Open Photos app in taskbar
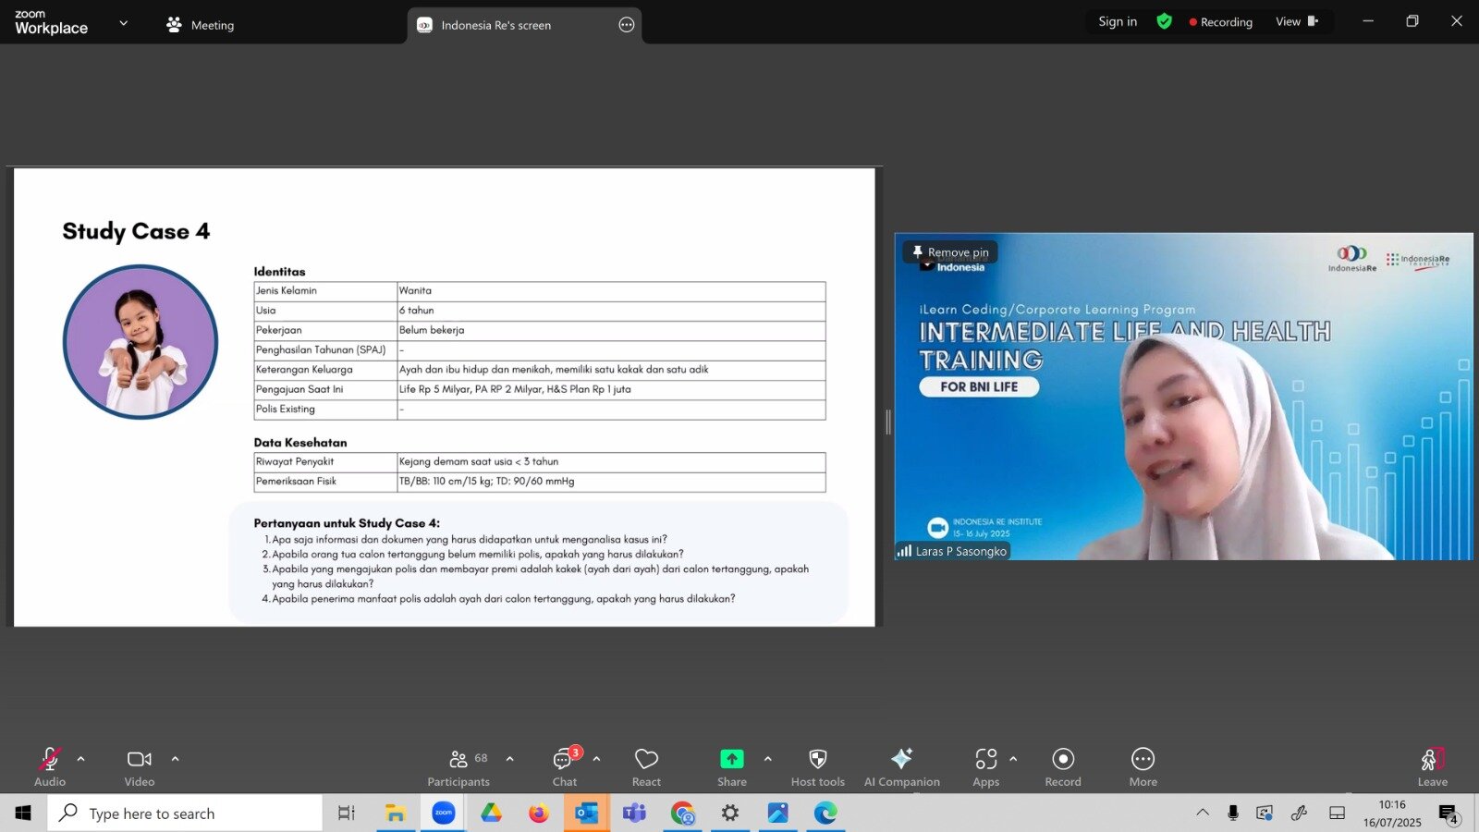 point(778,814)
